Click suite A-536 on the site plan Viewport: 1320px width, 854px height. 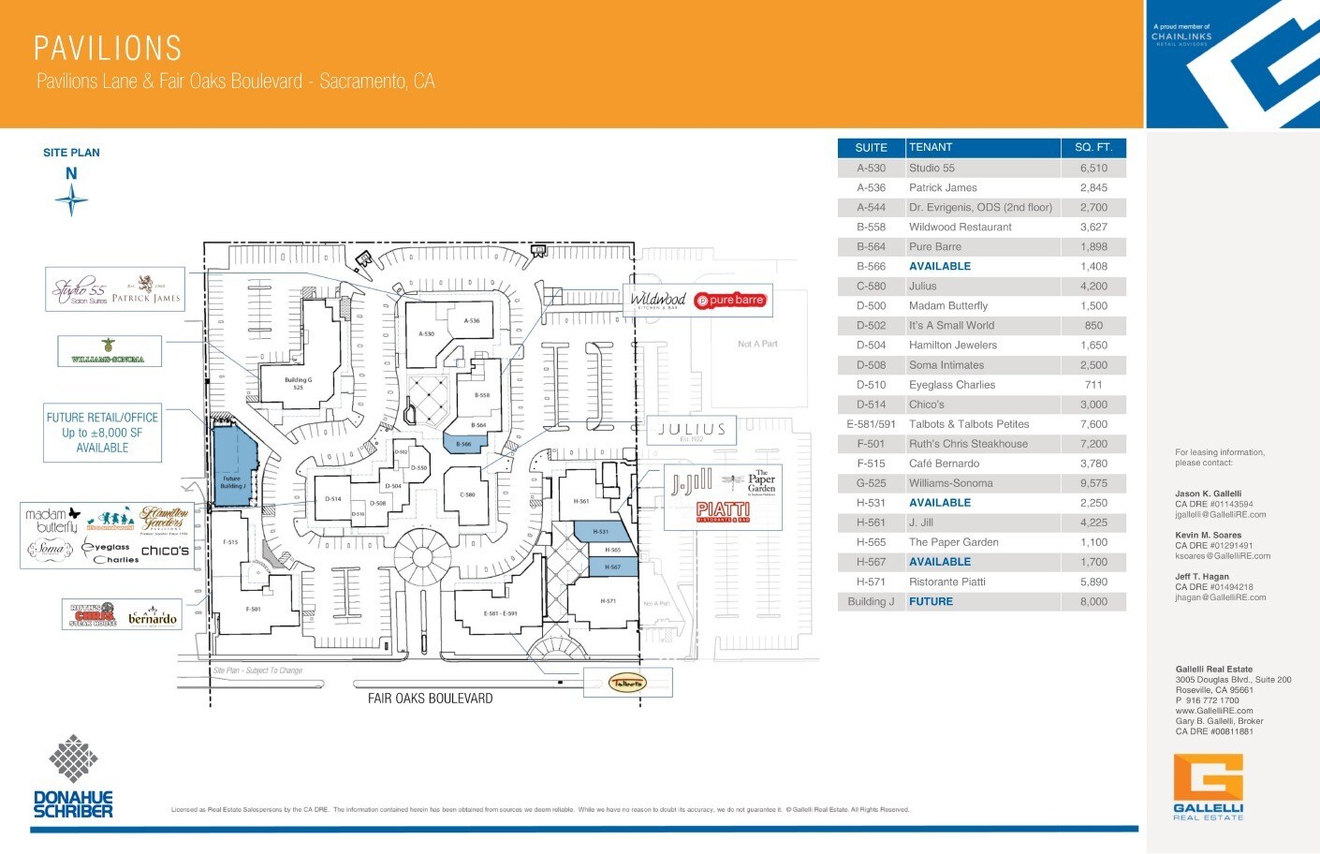click(472, 321)
